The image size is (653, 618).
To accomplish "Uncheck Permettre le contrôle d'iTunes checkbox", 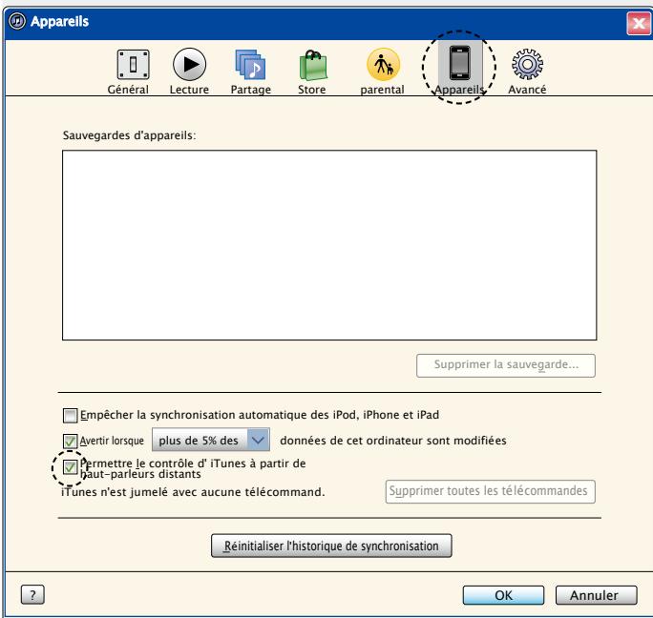I will [69, 467].
